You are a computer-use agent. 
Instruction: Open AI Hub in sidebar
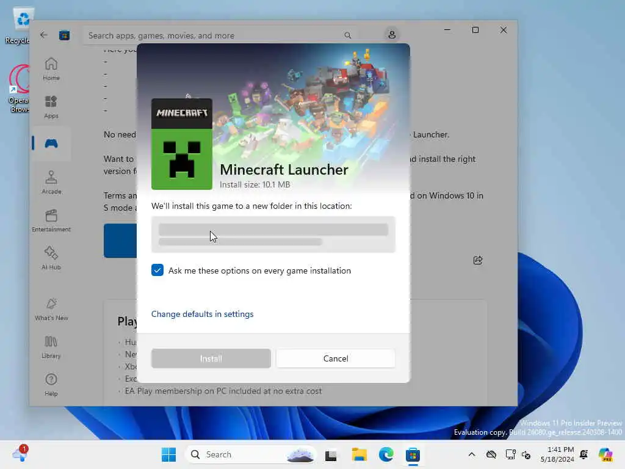coord(51,258)
